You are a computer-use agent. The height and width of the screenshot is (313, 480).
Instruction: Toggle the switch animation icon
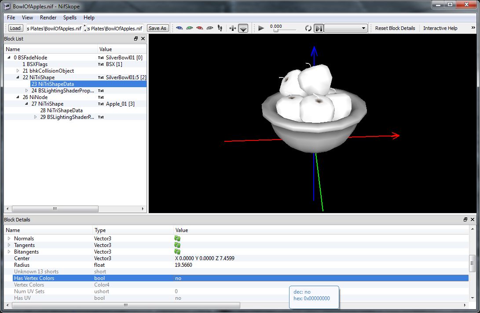point(319,29)
